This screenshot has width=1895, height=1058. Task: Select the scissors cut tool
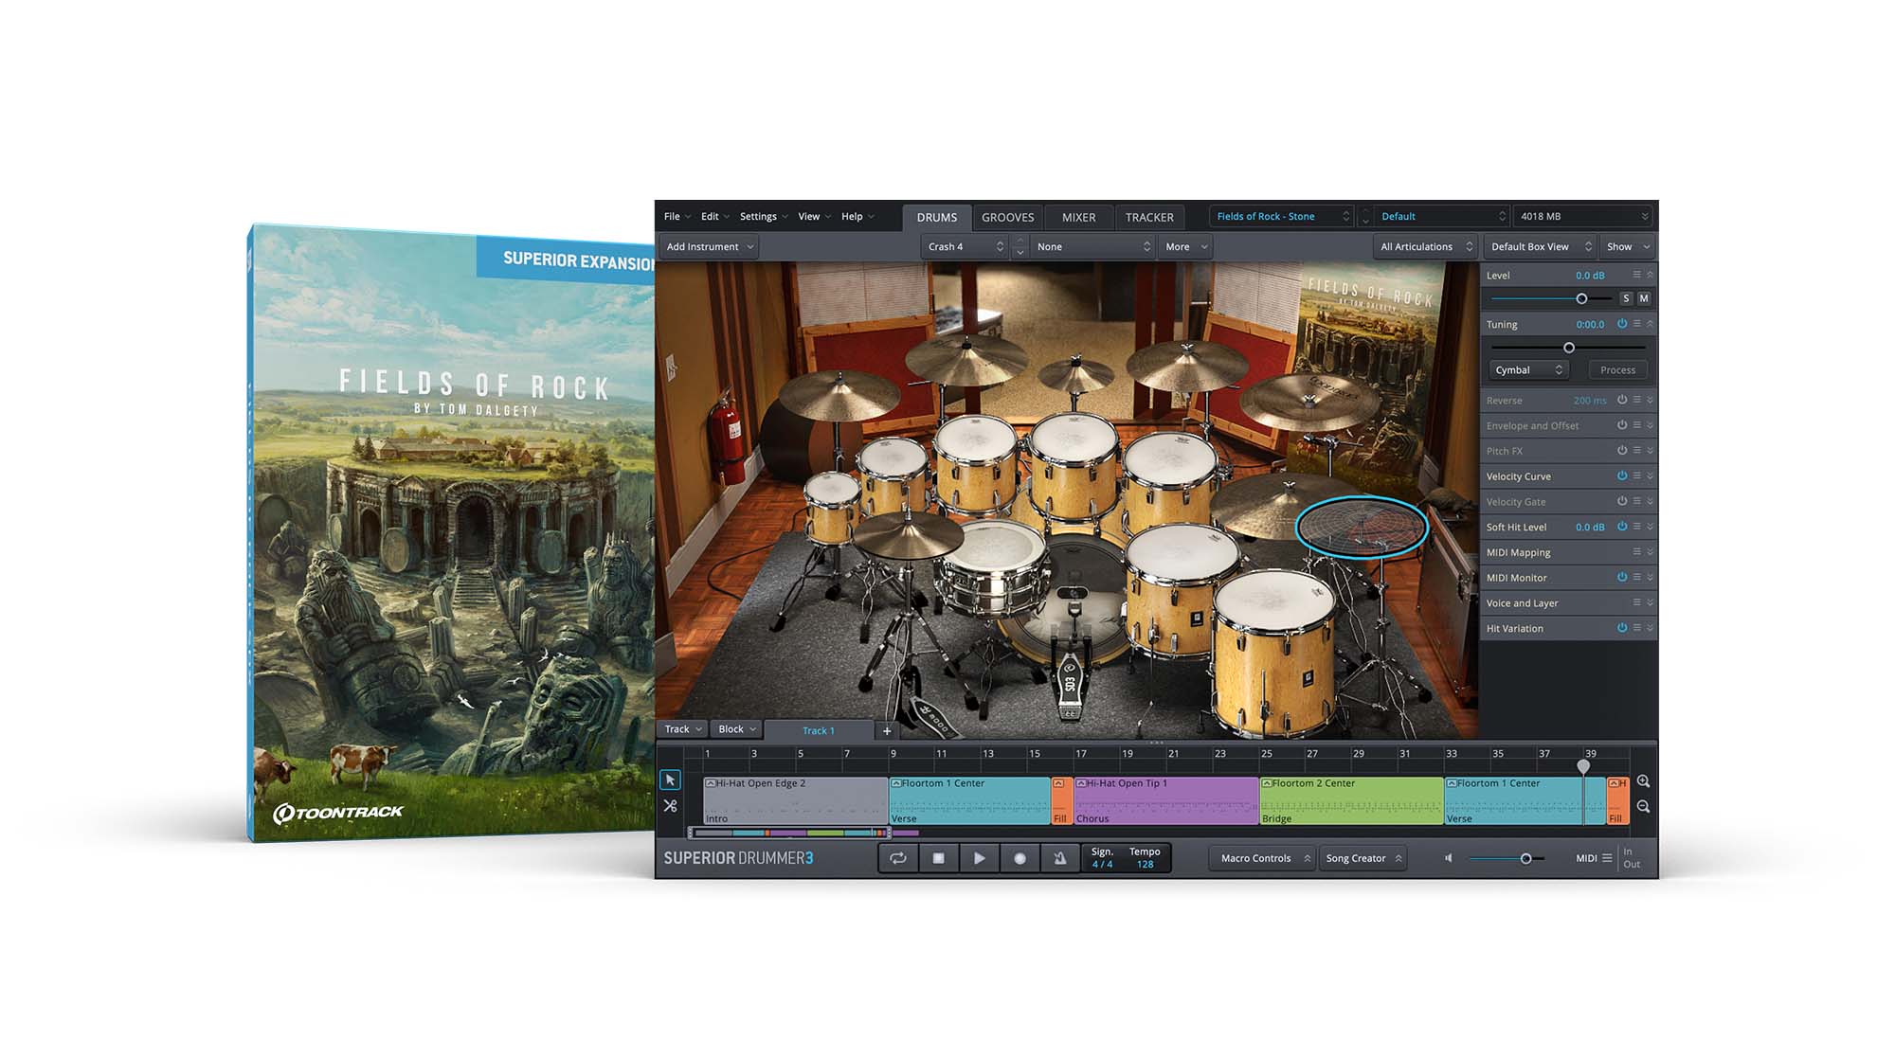tap(670, 806)
